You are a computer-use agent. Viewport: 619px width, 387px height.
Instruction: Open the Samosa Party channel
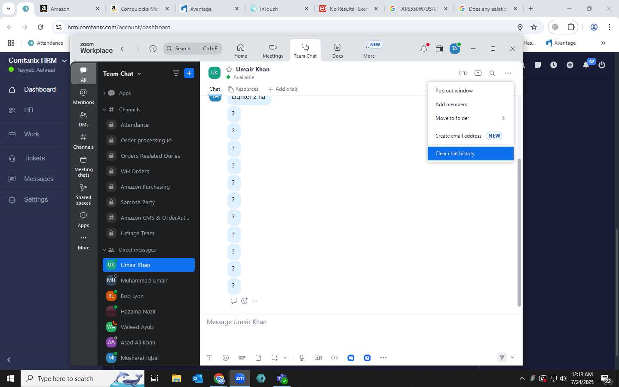tap(149, 202)
